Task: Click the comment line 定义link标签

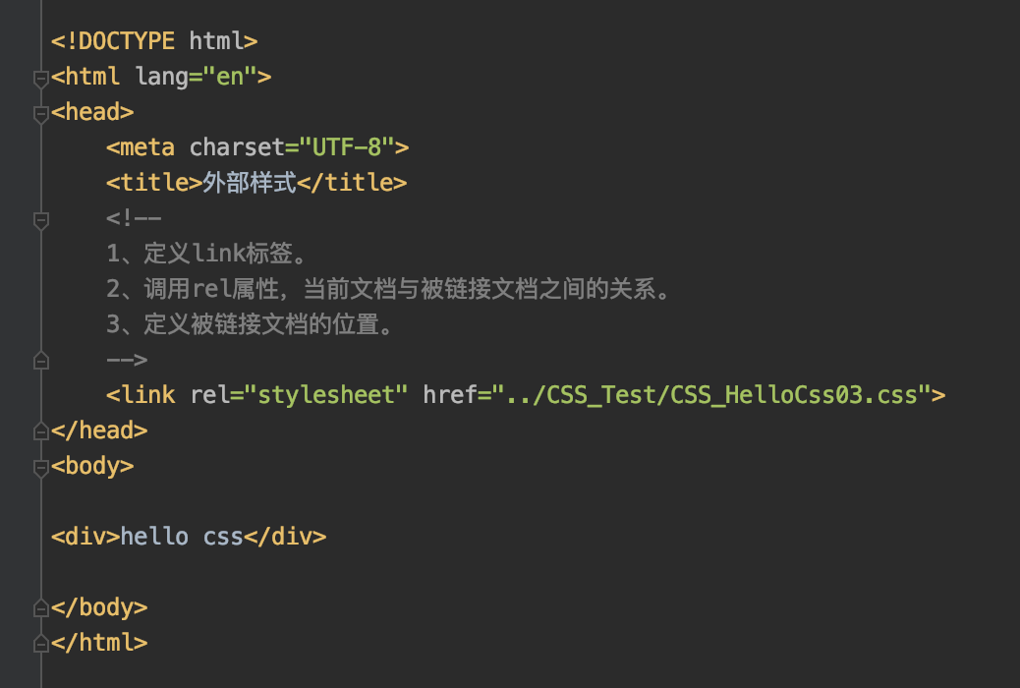Action: (205, 253)
